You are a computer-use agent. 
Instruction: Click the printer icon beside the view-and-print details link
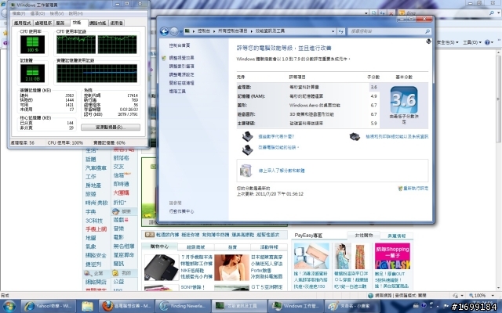(355, 137)
